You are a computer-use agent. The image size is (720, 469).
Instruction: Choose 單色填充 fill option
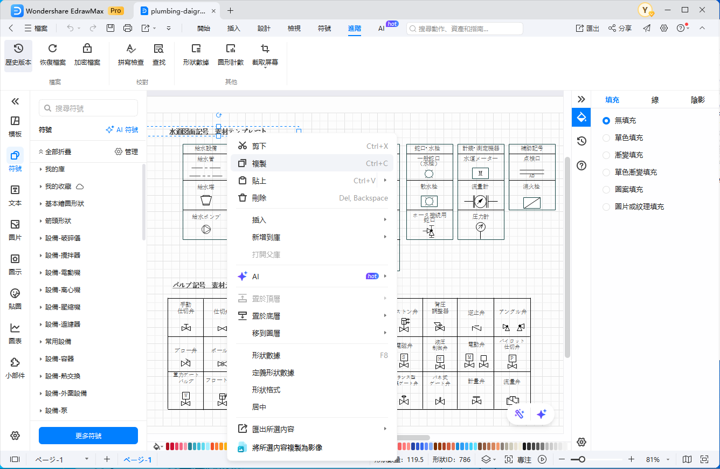click(606, 138)
